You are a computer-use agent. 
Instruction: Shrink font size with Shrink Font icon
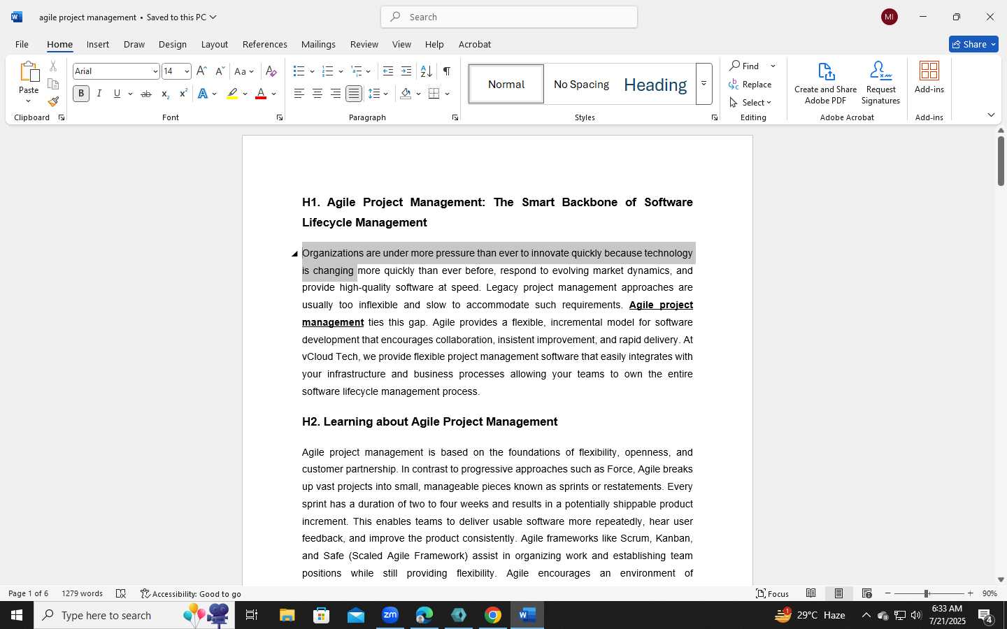point(220,71)
